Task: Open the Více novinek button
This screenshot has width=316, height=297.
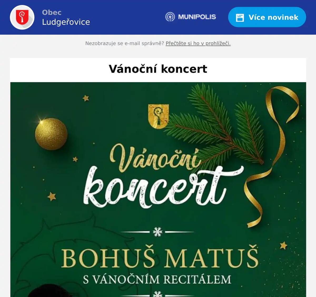Action: pos(267,17)
